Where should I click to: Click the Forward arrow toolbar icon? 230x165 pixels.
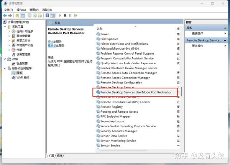10,15
